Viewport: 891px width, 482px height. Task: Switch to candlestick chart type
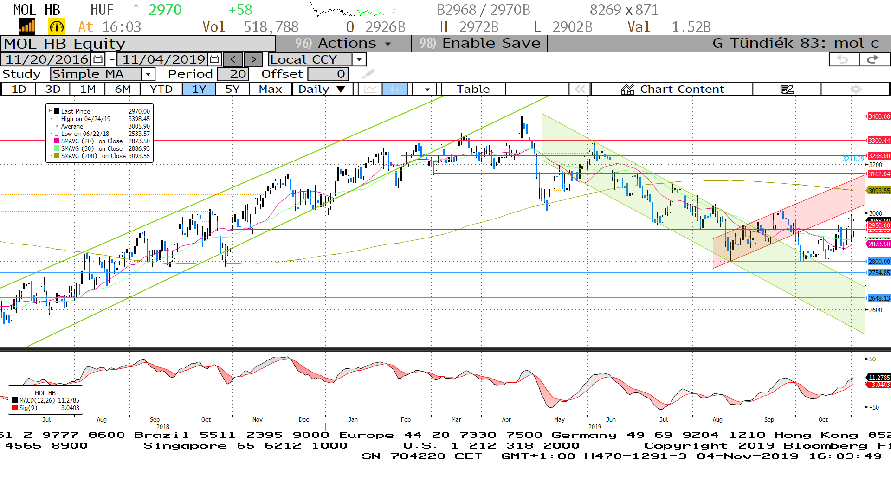(394, 89)
